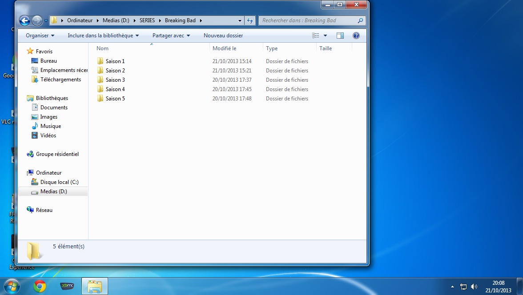Maximize the Explorer window
This screenshot has height=295, width=523.
tap(340, 5)
